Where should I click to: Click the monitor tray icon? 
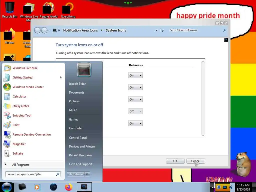tap(225, 187)
